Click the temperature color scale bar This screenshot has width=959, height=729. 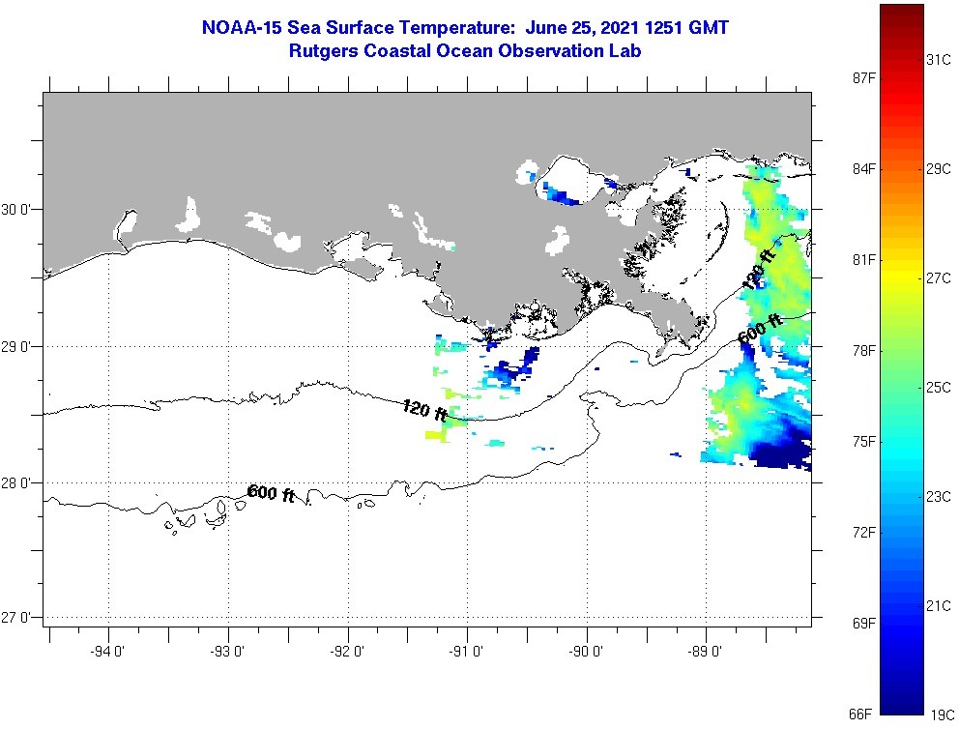coord(902,359)
